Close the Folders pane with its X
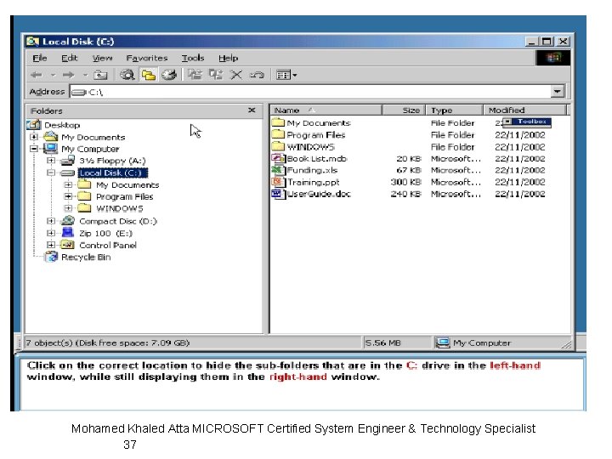 [x=252, y=110]
